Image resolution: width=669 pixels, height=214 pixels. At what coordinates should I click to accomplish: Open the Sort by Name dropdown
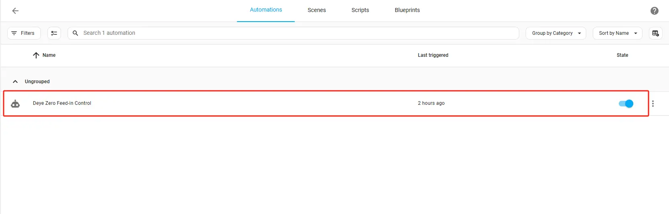tap(617, 33)
